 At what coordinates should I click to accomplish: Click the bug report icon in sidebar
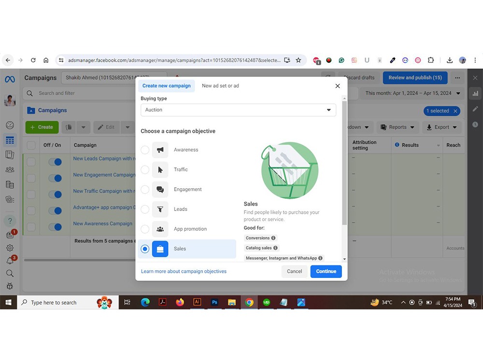pyautogui.click(x=10, y=286)
